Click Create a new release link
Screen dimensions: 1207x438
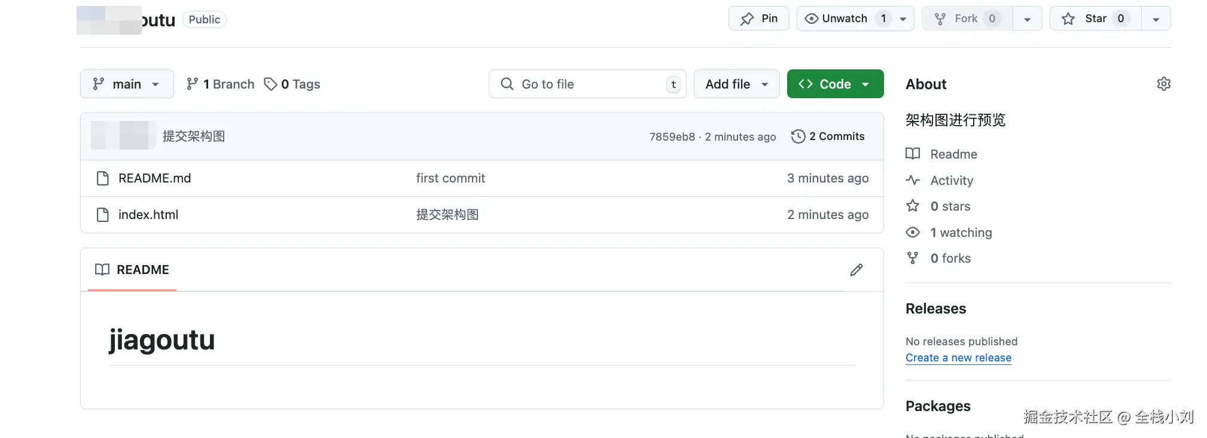[958, 358]
